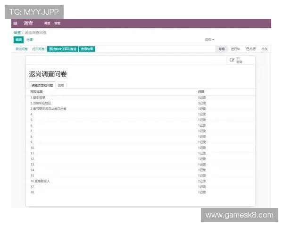The width and height of the screenshot is (283, 227).
Task: Switch to the 选项 tab
Action: tap(61, 86)
